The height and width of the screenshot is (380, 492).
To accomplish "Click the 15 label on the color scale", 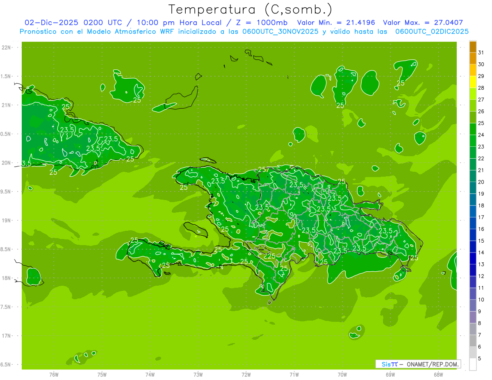I will pos(481,241).
